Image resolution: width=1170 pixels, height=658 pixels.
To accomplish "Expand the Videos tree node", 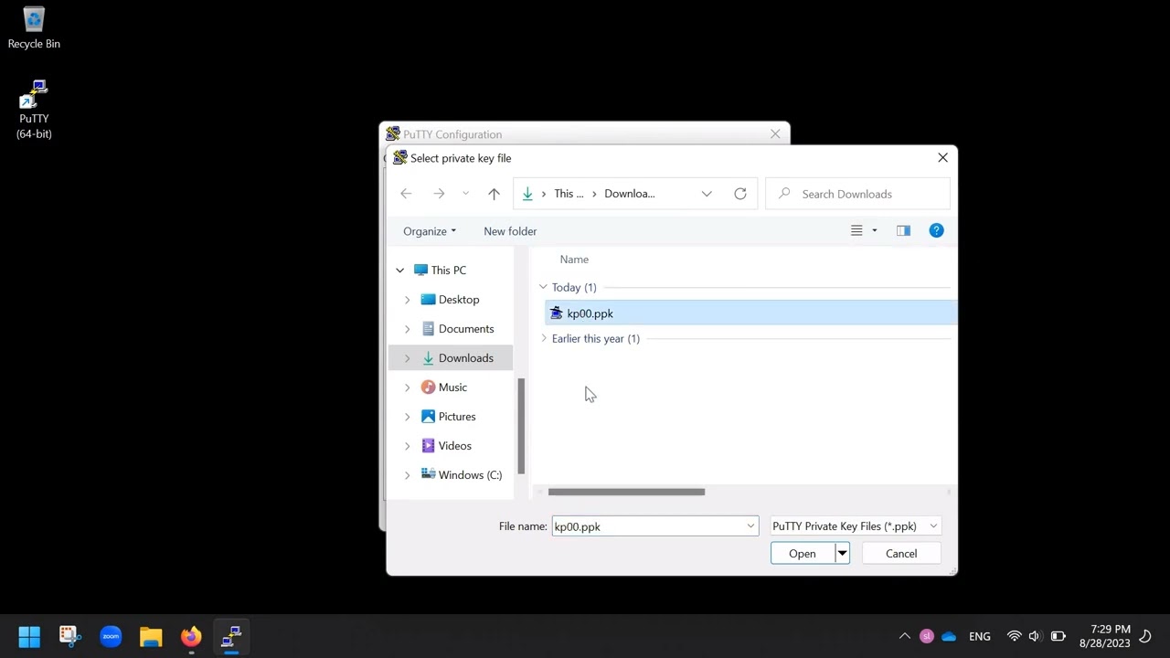I will click(408, 446).
